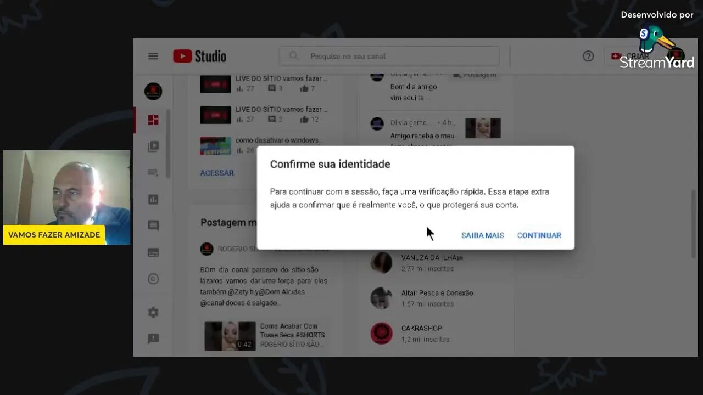This screenshot has height=395, width=703.
Task: Click the page scrollbar of the Studio window
Action: point(694,224)
